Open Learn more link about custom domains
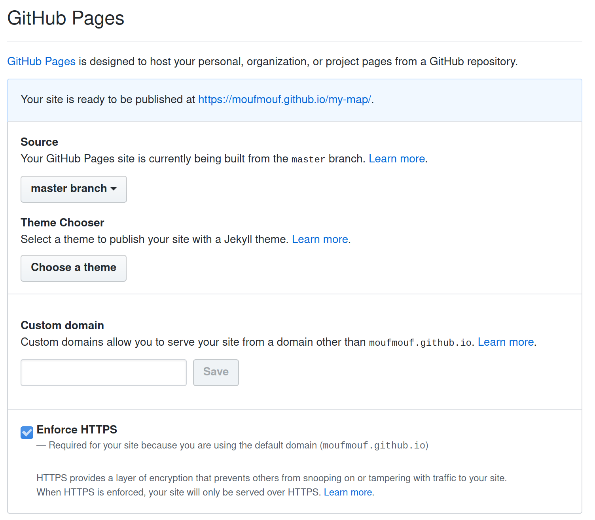Image resolution: width=595 pixels, height=520 pixels. click(506, 342)
